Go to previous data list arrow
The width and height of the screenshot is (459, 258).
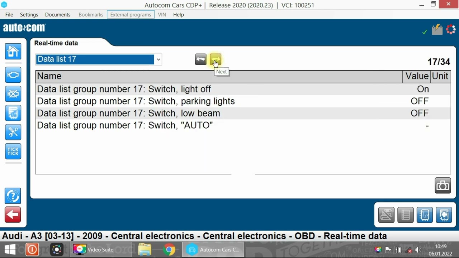201,59
